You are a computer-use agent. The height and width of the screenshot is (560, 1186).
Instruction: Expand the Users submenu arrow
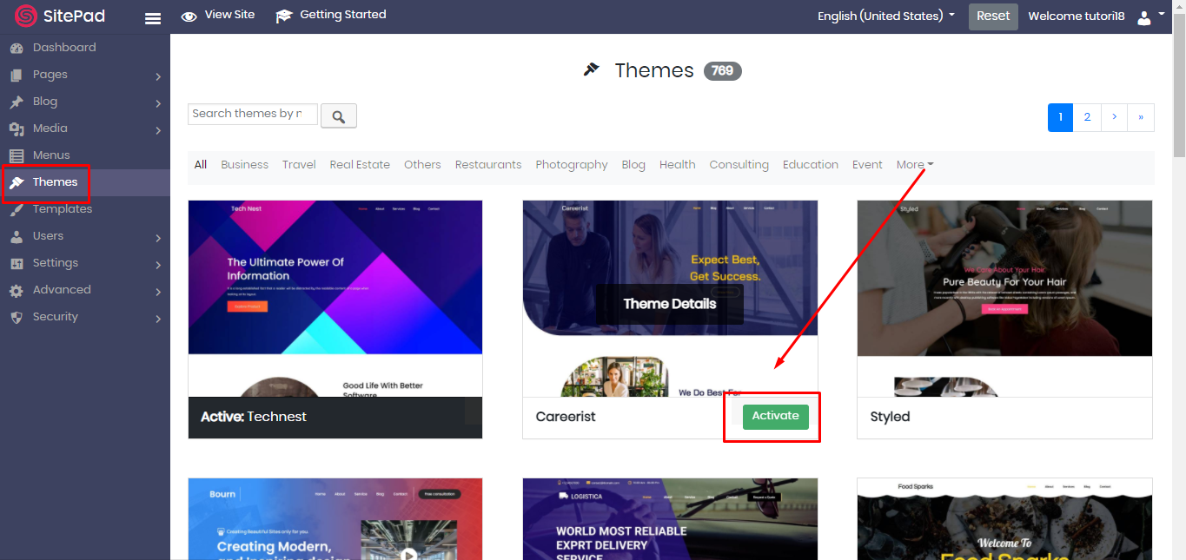click(x=158, y=238)
